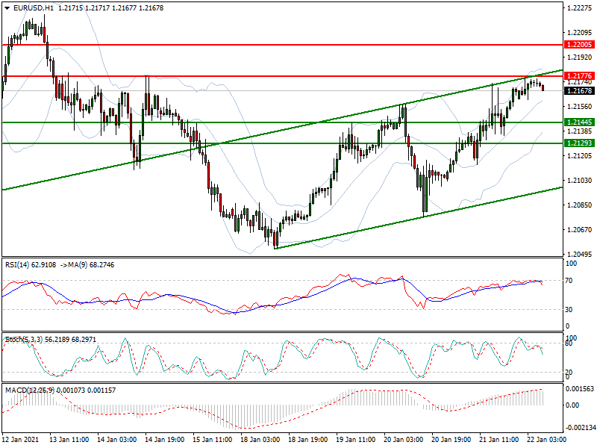Select the 18 Jan 03:00 time axis label

[260, 439]
